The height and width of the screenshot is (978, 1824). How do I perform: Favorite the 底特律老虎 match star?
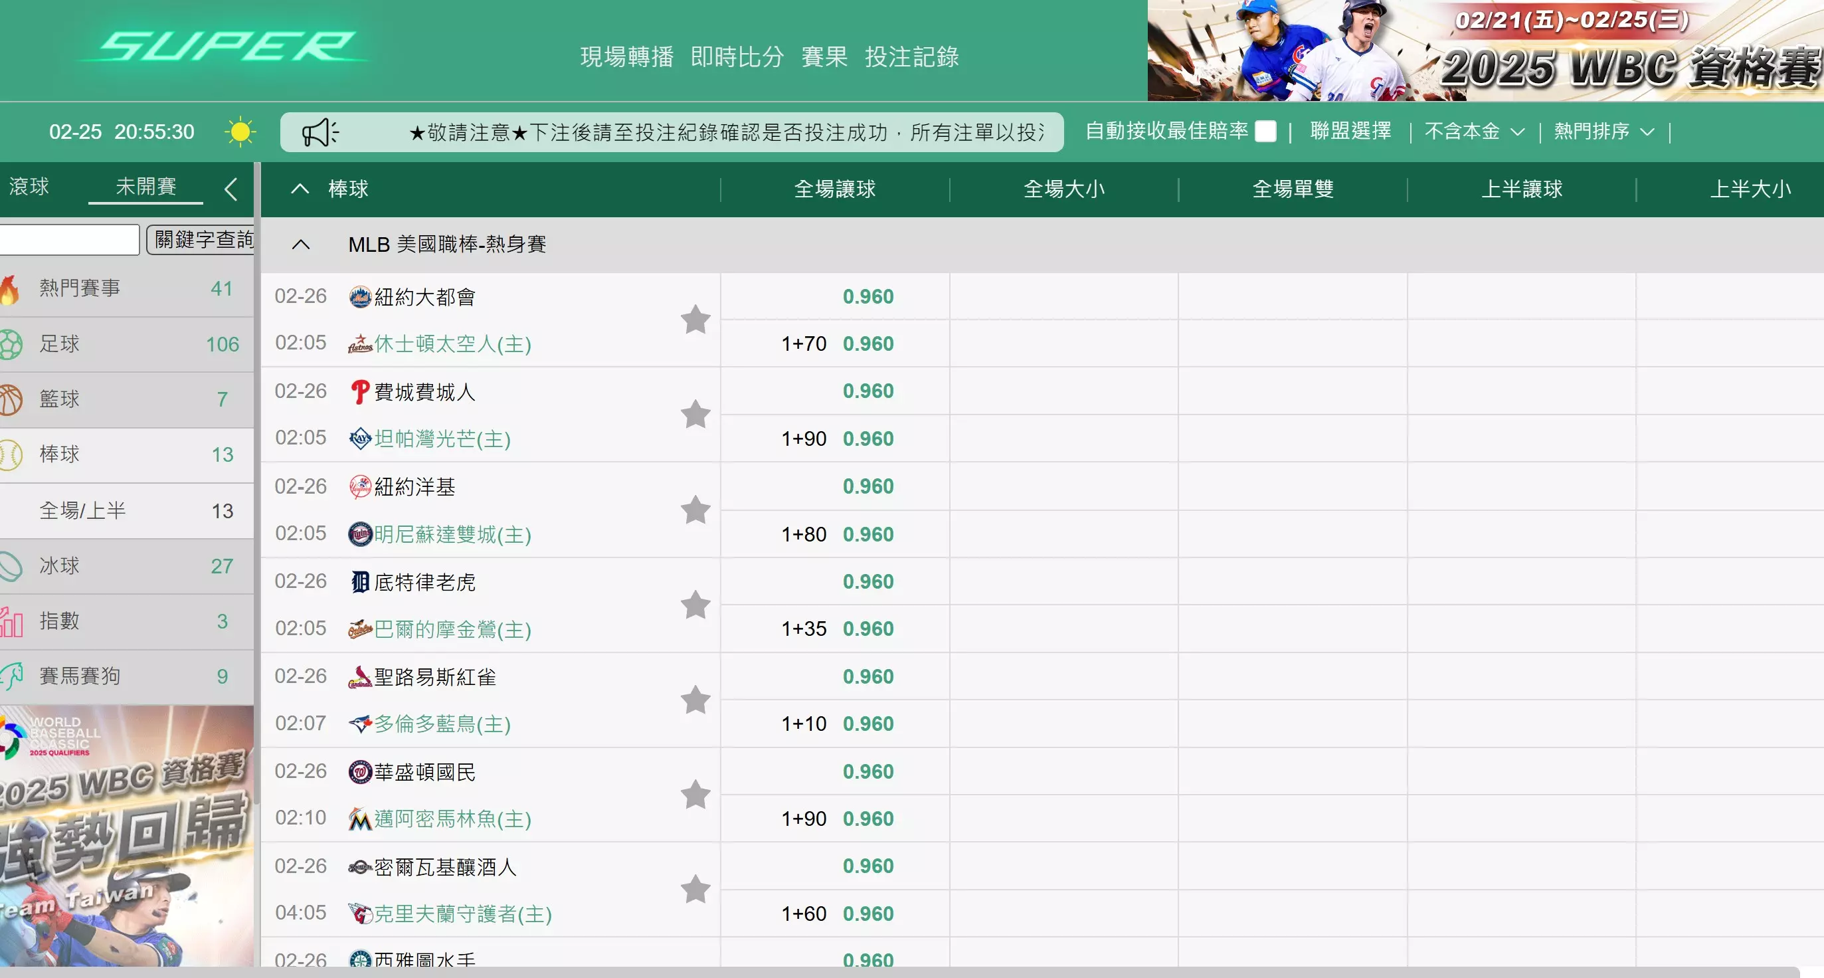(x=695, y=605)
